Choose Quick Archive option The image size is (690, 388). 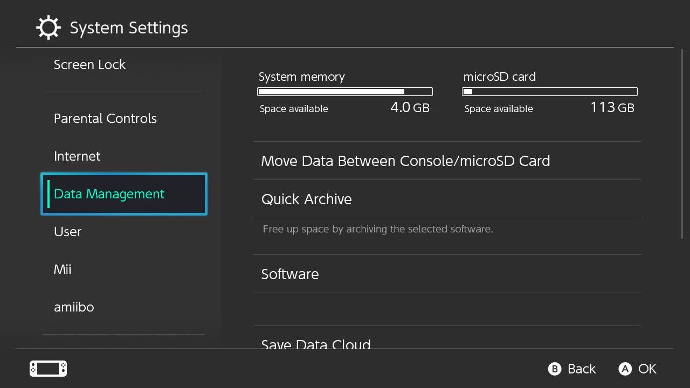click(447, 199)
